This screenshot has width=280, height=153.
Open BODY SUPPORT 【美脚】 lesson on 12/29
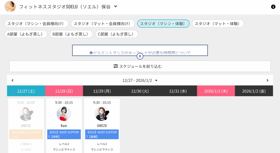click(102, 134)
